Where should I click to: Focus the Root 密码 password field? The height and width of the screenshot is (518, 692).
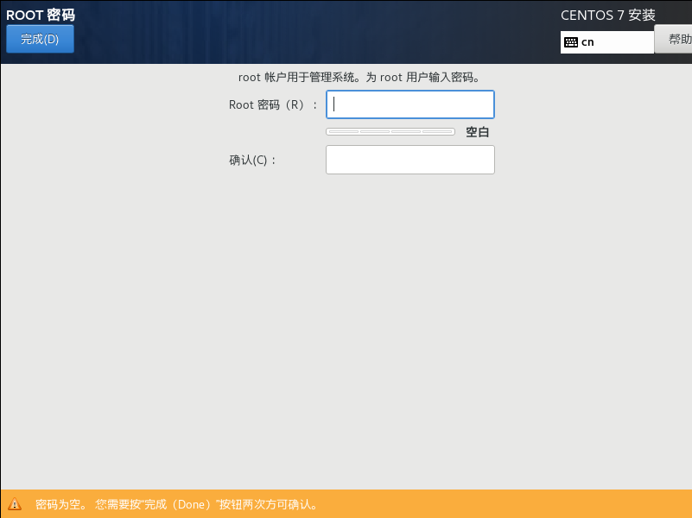410,104
